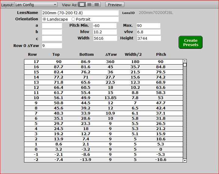Click the scrollbar down arrow

[x=184, y=160]
